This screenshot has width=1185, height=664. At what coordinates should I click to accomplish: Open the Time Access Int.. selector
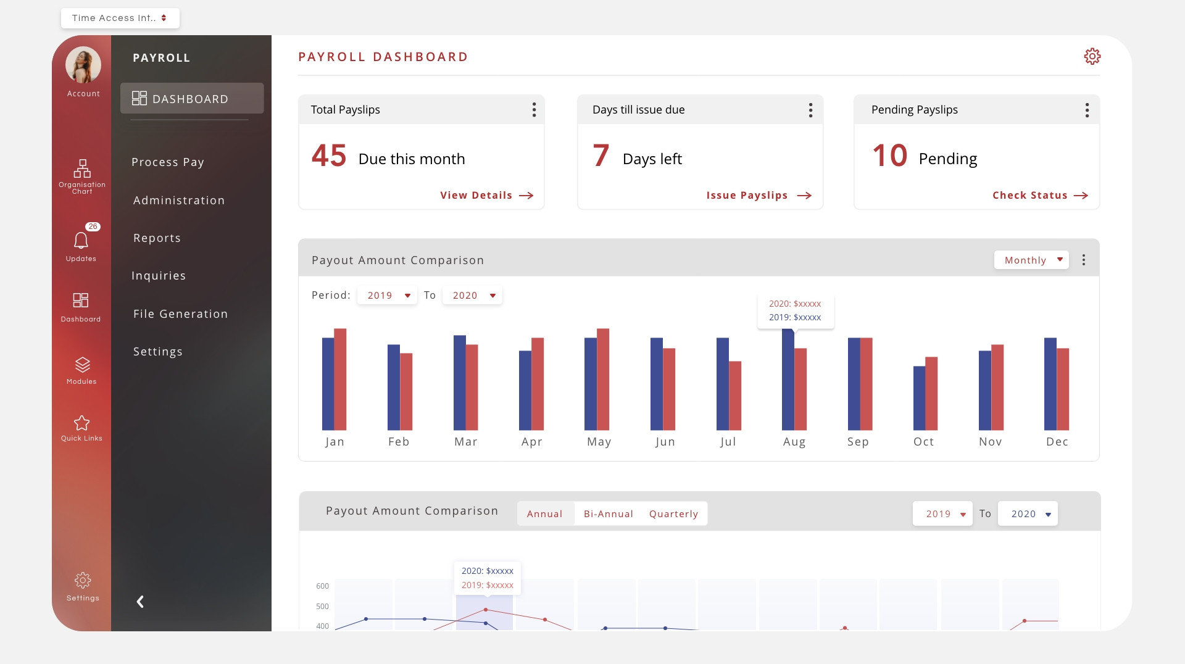click(120, 18)
